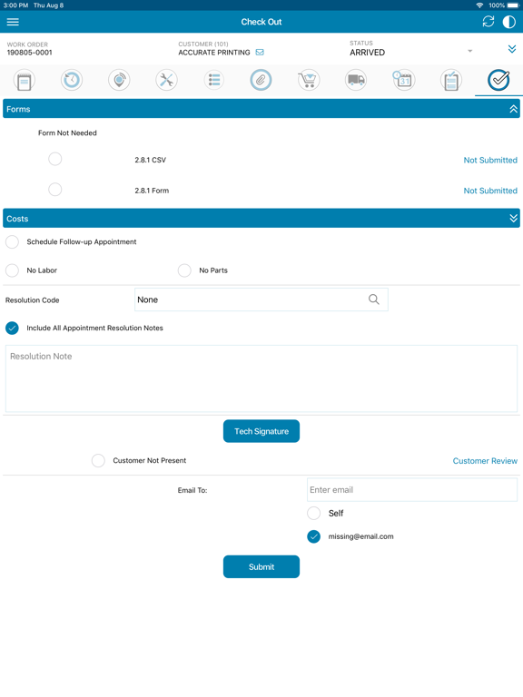This screenshot has height=697, width=523.
Task: Click the Tech Signature button
Action: [x=261, y=431]
